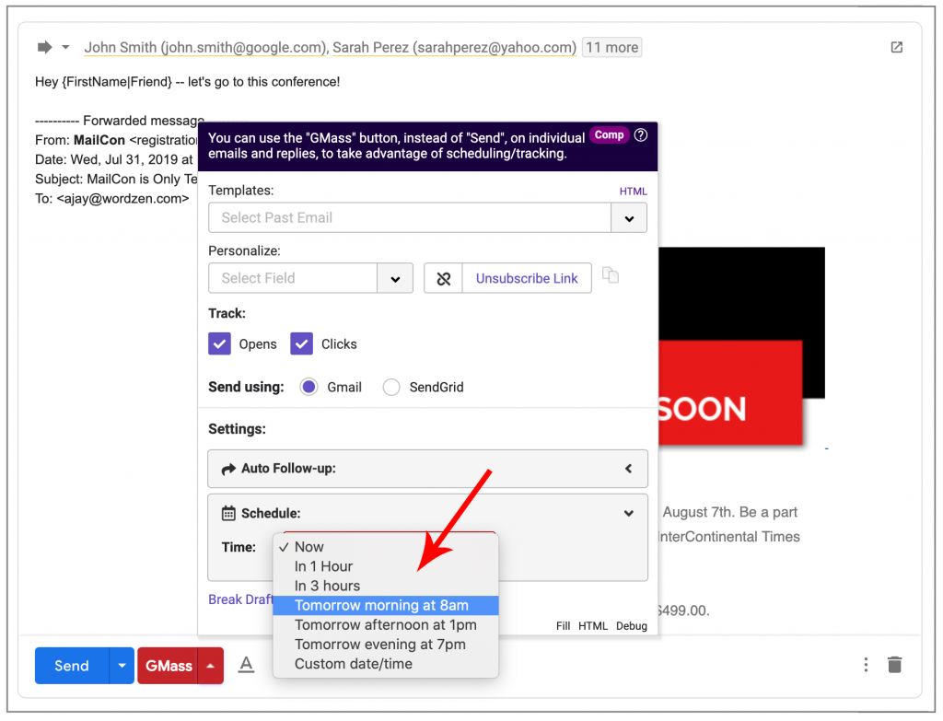Collapse the Schedule section chevron
Image resolution: width=943 pixels, height=721 pixels.
coord(629,513)
